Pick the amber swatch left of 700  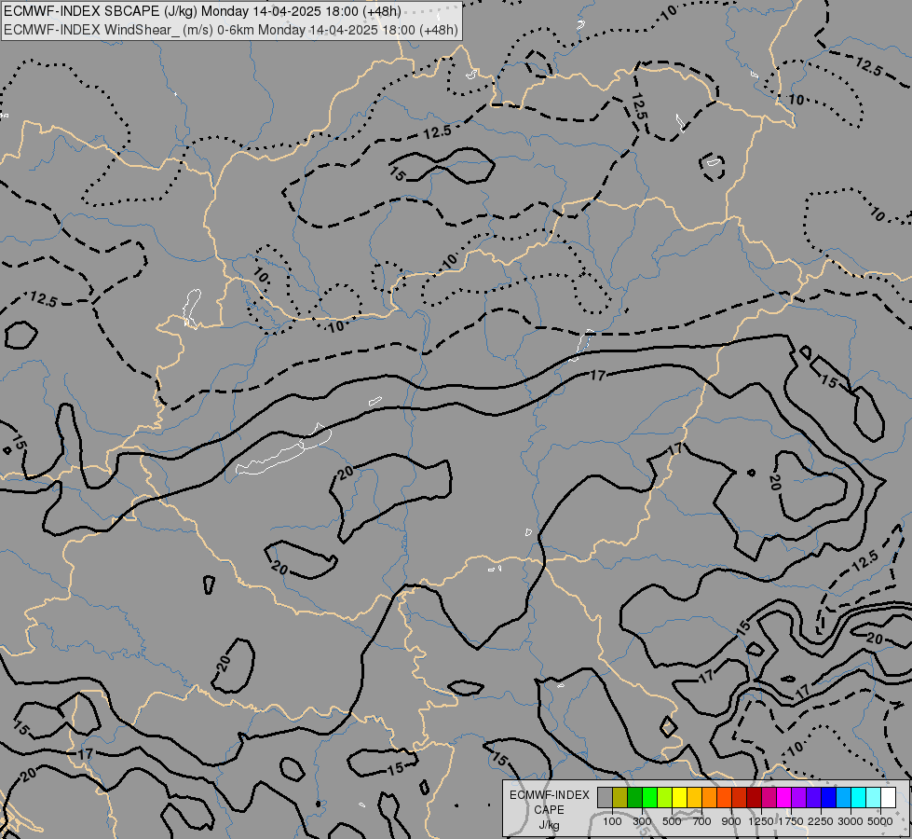694,798
